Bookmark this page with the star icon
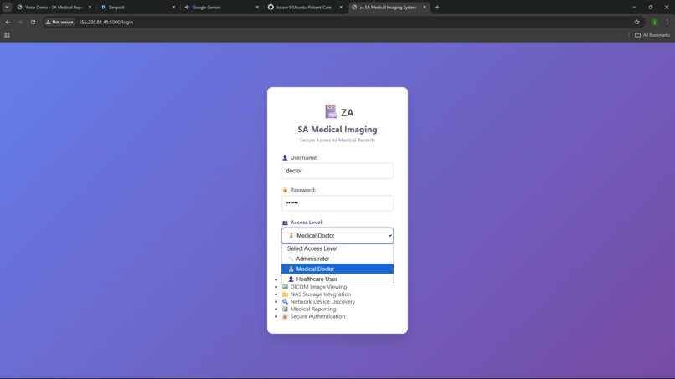 [636, 22]
